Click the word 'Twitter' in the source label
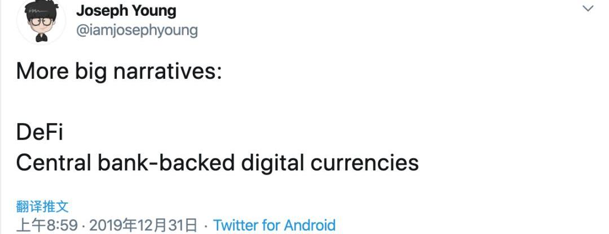This screenshot has height=234, width=609. (236, 226)
